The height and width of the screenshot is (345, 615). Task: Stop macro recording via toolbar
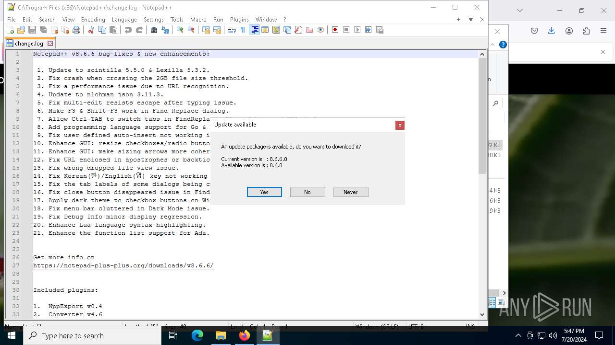[346, 30]
